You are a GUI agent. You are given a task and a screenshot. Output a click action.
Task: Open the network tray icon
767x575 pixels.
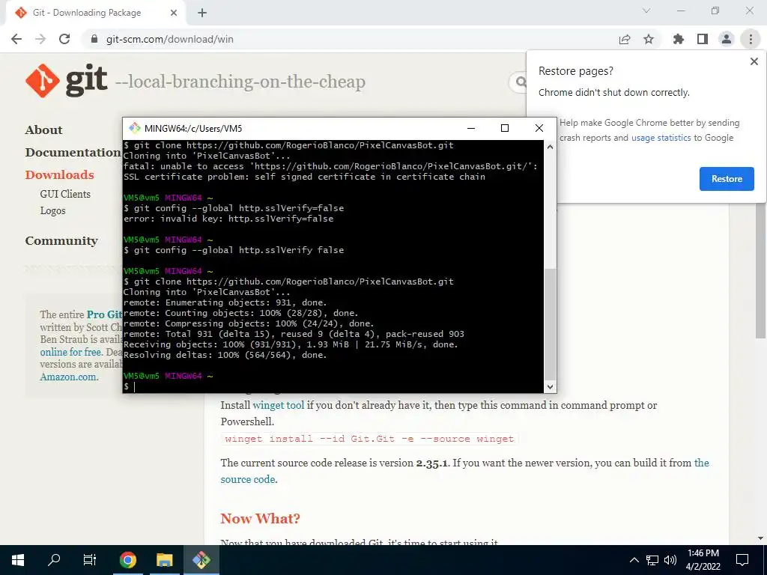click(x=652, y=560)
